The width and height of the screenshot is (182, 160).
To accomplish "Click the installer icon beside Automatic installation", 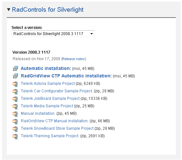I will (x=15, y=68).
